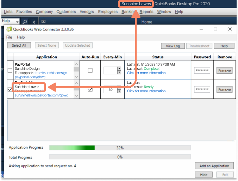This screenshot has height=181, width=238.
Task: Click the Select All button
Action: [x=19, y=45]
